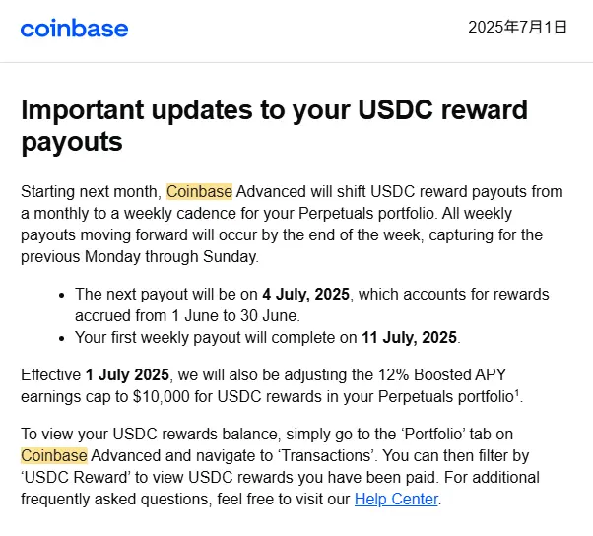Click the bold '1 July 2025' effective date
Viewport: 593px width, 536px height.
click(127, 374)
